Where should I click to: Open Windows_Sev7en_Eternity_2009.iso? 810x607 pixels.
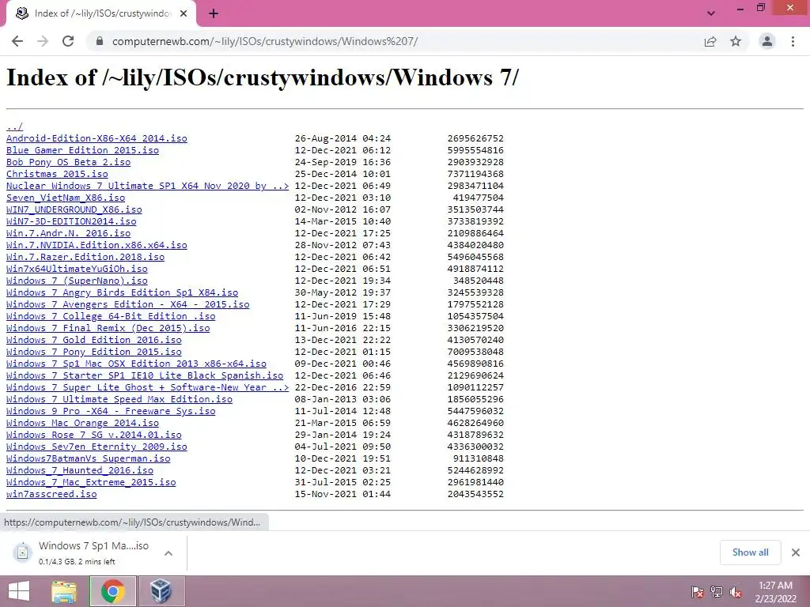point(97,447)
